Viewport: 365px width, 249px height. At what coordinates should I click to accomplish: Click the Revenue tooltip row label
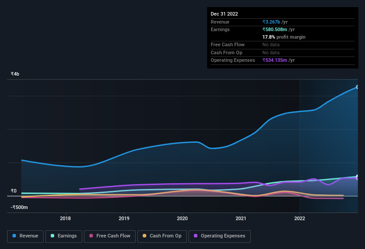click(x=220, y=22)
